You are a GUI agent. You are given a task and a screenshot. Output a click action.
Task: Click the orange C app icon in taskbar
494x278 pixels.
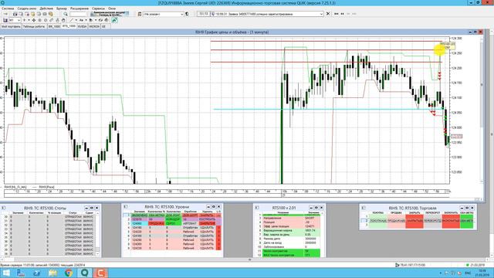[x=100, y=273]
